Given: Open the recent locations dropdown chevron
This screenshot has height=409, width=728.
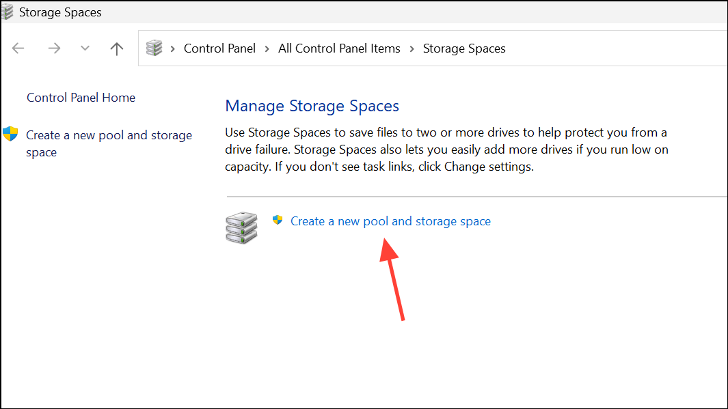Looking at the screenshot, I should (85, 48).
